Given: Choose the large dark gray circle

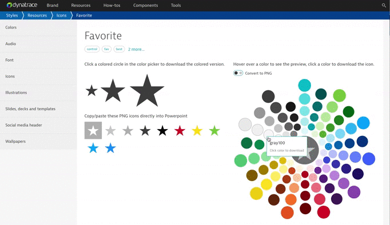Looking at the screenshot, I should click(268, 97).
